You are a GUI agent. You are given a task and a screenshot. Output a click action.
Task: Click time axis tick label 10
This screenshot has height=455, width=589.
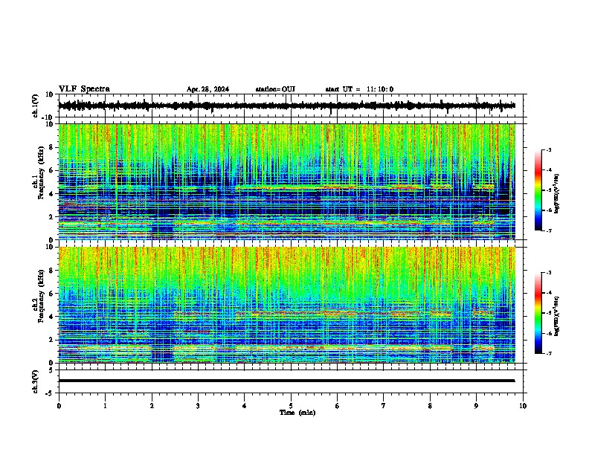[x=523, y=406]
